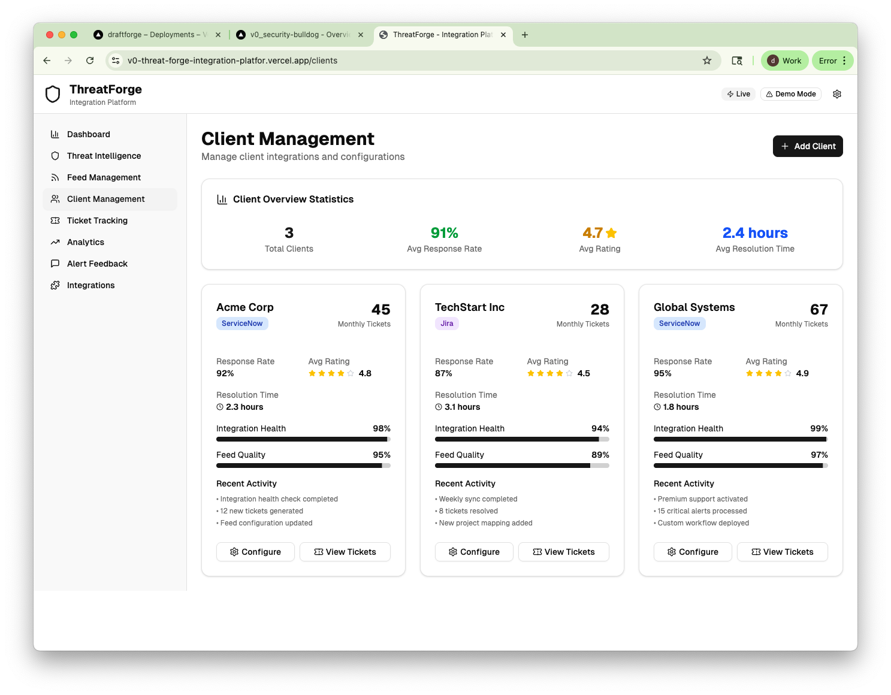Click Global Systems ServiceNow badge
The height and width of the screenshot is (695, 891).
(679, 324)
